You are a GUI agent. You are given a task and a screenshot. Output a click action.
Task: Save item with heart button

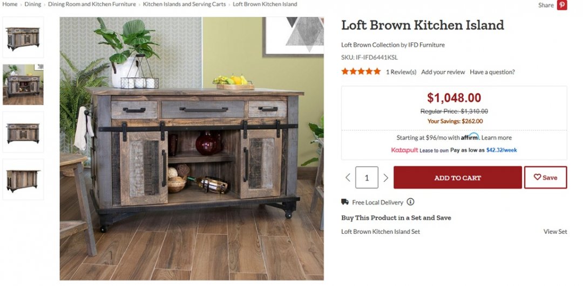click(x=545, y=178)
